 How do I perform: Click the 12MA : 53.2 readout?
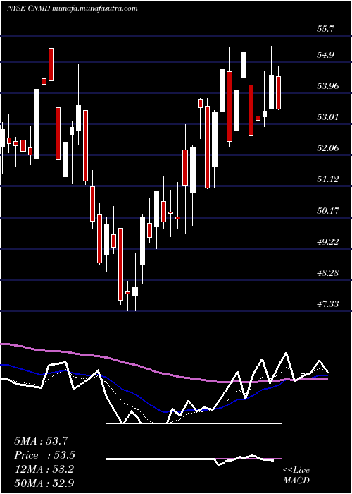pos(44,469)
